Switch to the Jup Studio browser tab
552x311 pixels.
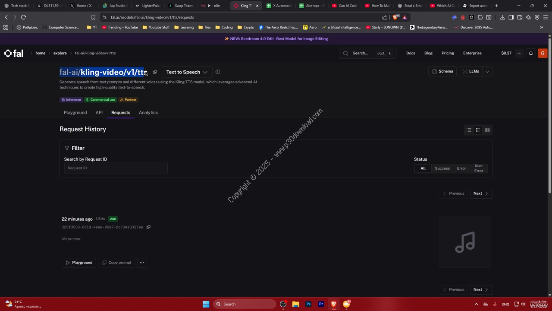pyautogui.click(x=116, y=6)
